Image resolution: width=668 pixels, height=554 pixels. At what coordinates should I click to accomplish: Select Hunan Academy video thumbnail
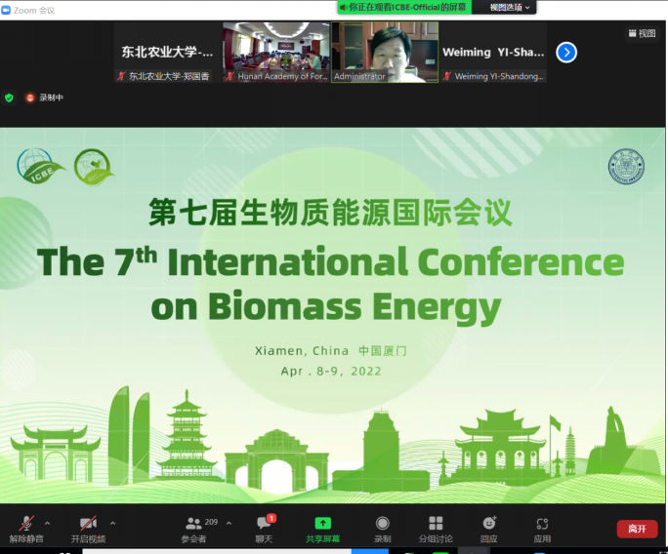(x=275, y=52)
